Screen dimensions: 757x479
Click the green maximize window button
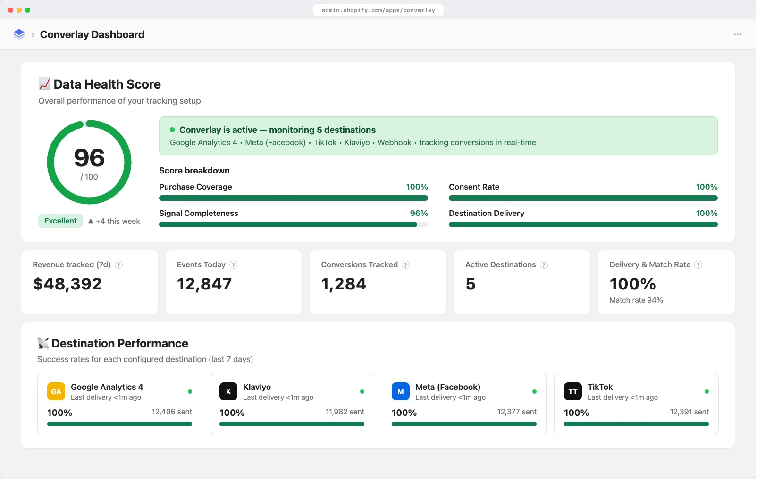pyautogui.click(x=28, y=10)
